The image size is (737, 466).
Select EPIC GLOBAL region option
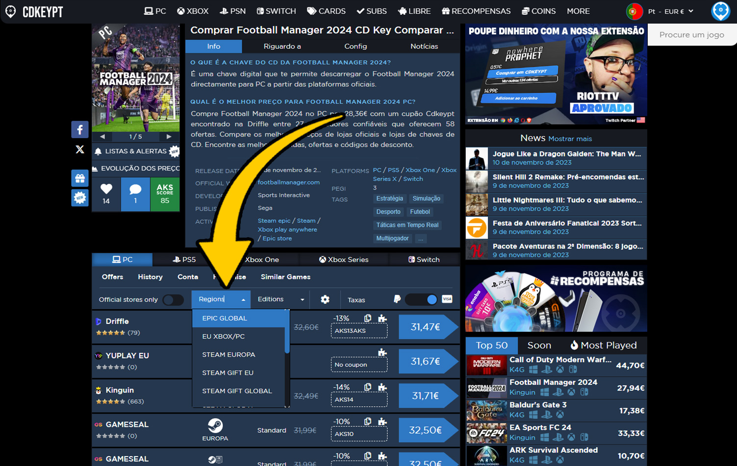pos(239,318)
